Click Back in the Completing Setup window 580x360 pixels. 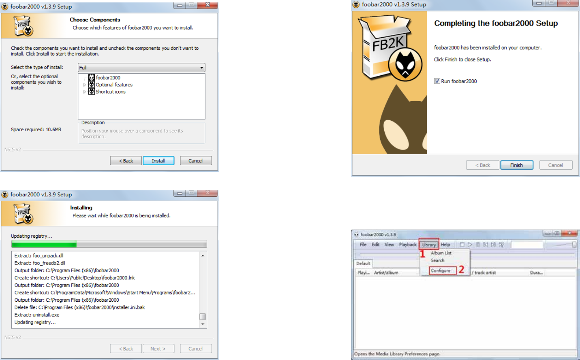483,165
